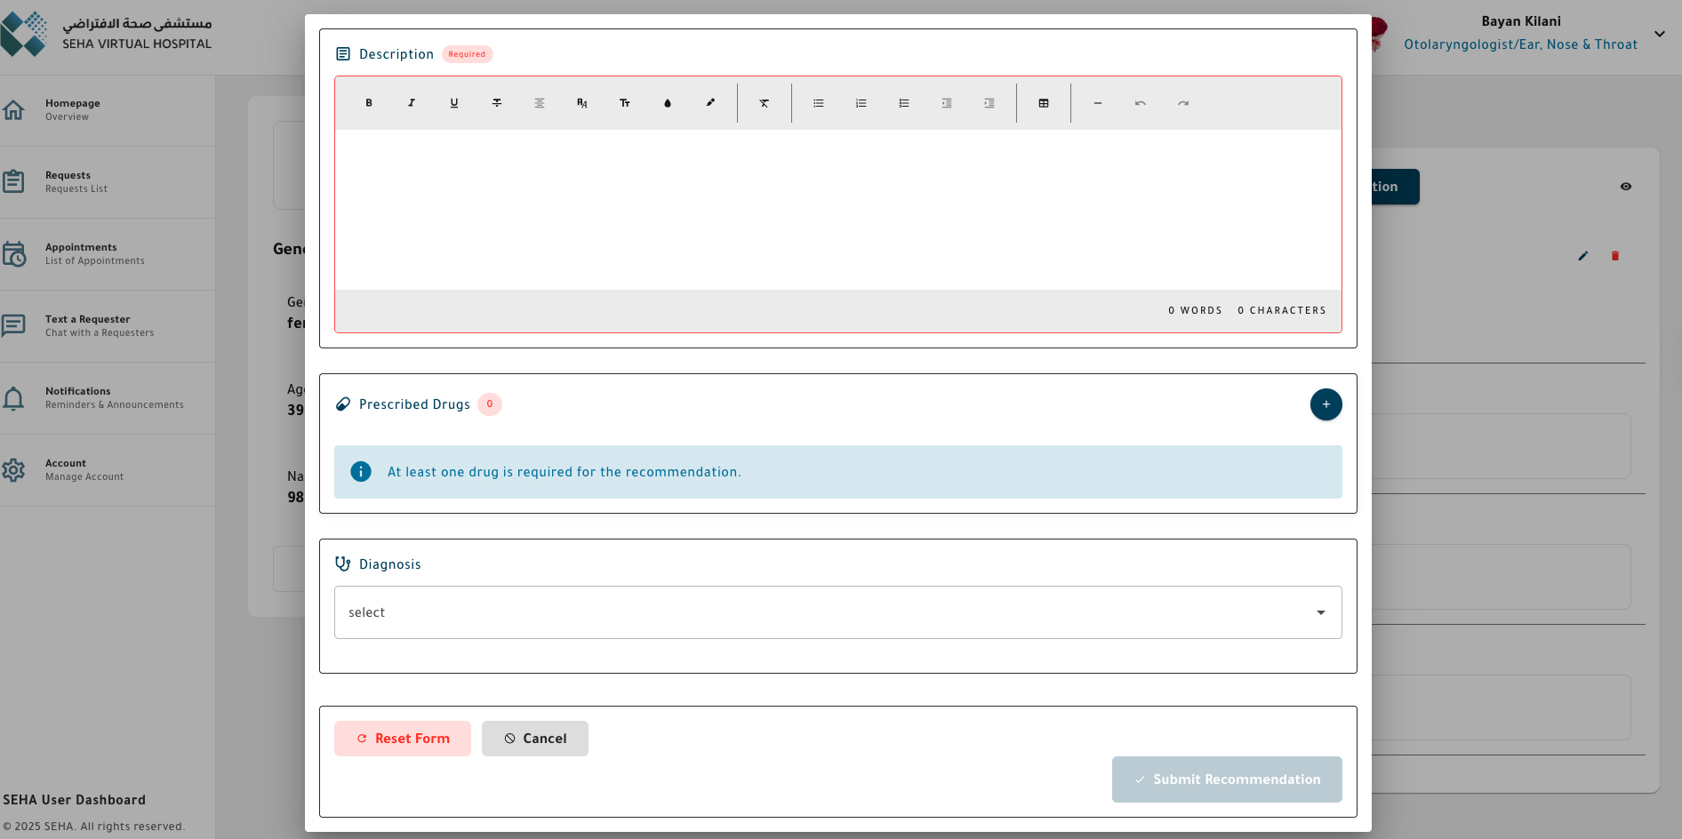This screenshot has width=1682, height=839.
Task: Underline text using the editor toolbar
Action: [453, 103]
